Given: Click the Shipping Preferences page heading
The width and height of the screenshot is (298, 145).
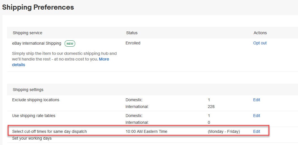Looking at the screenshot, I should click(38, 7).
